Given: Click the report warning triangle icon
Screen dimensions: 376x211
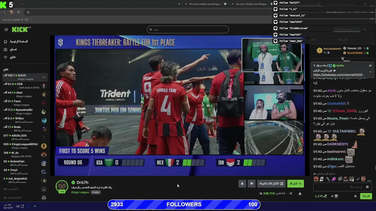Looking at the screenshot, I should click(300, 193).
